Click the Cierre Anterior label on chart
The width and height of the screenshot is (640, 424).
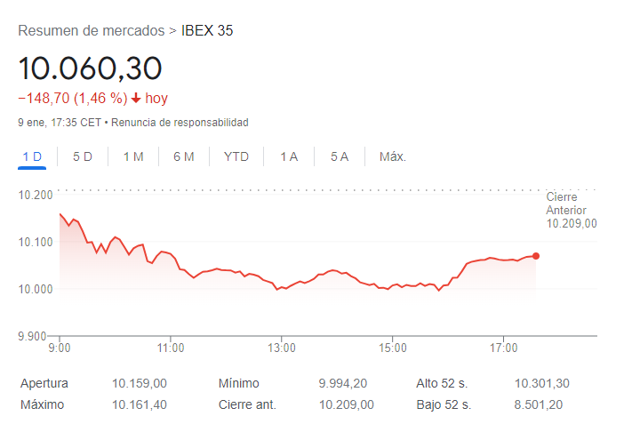point(566,204)
